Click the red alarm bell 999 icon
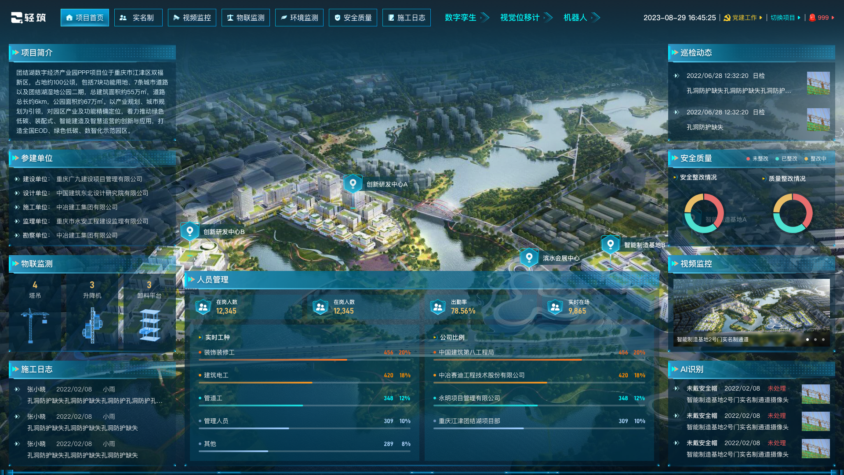844x475 pixels. 812,18
